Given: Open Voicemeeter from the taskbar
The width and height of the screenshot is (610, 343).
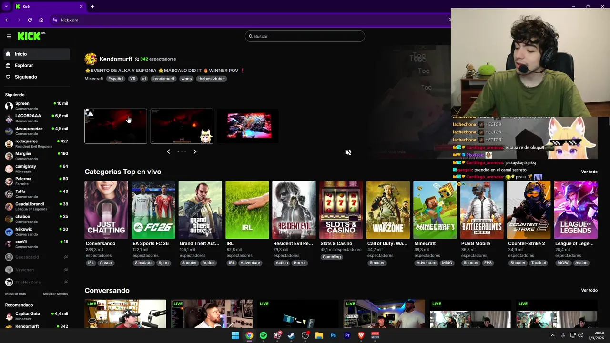Looking at the screenshot, I should 375,335.
